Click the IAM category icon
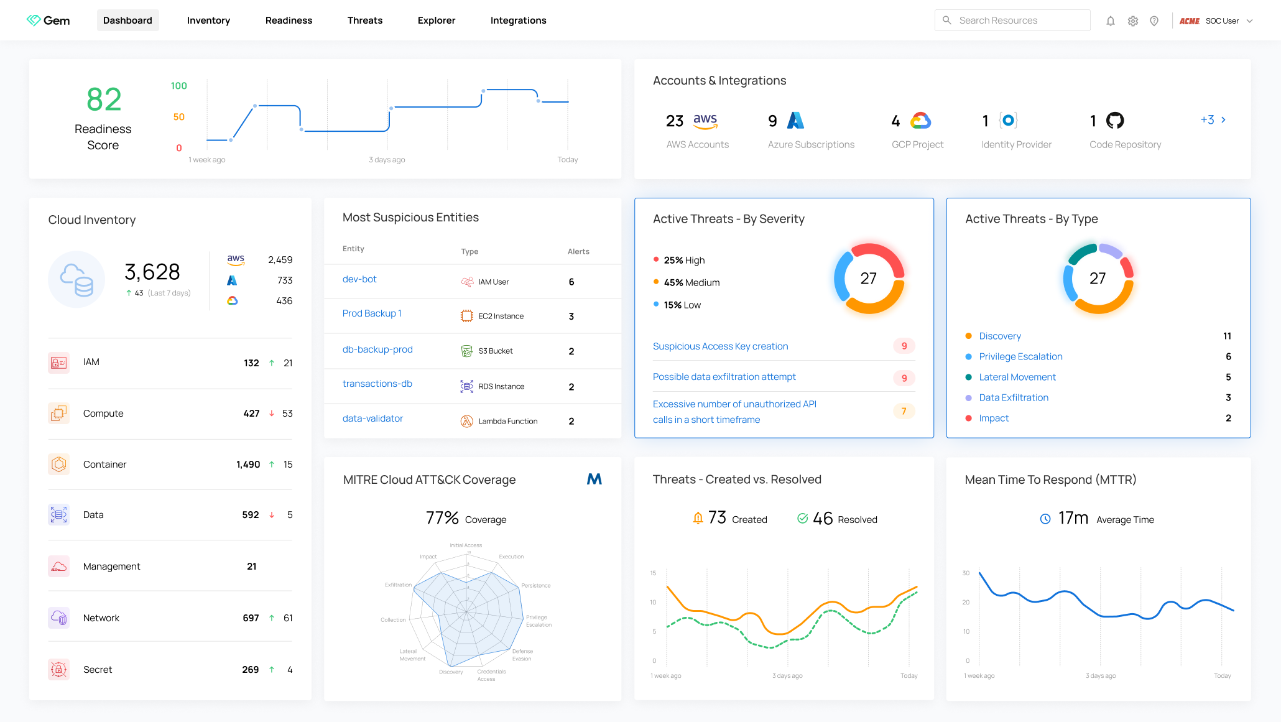1281x722 pixels. tap(59, 363)
